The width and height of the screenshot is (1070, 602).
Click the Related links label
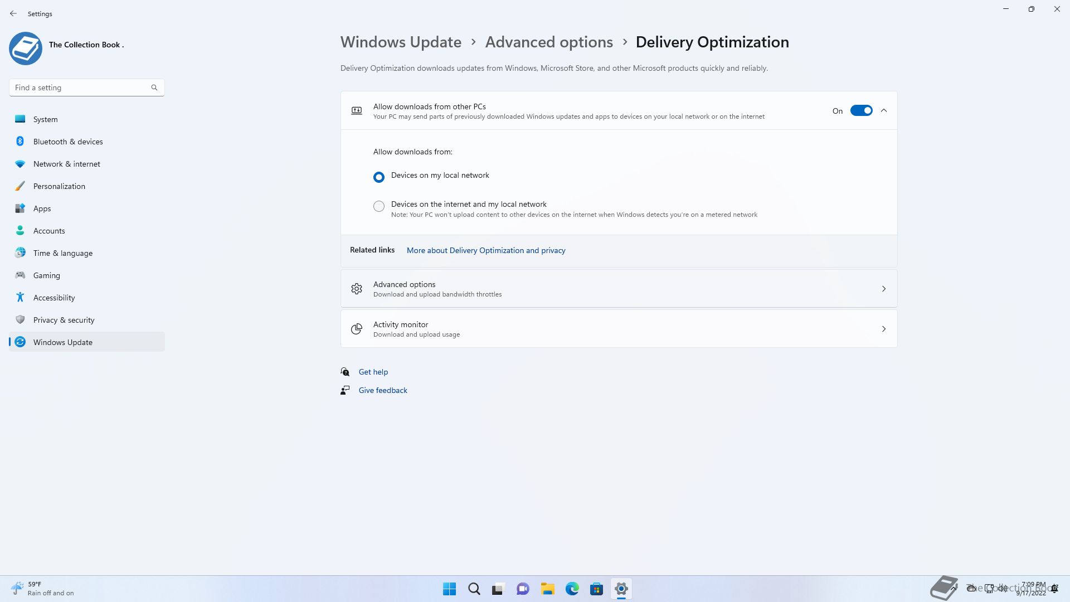click(372, 250)
